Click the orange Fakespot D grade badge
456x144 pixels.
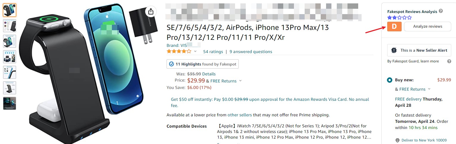pos(394,27)
